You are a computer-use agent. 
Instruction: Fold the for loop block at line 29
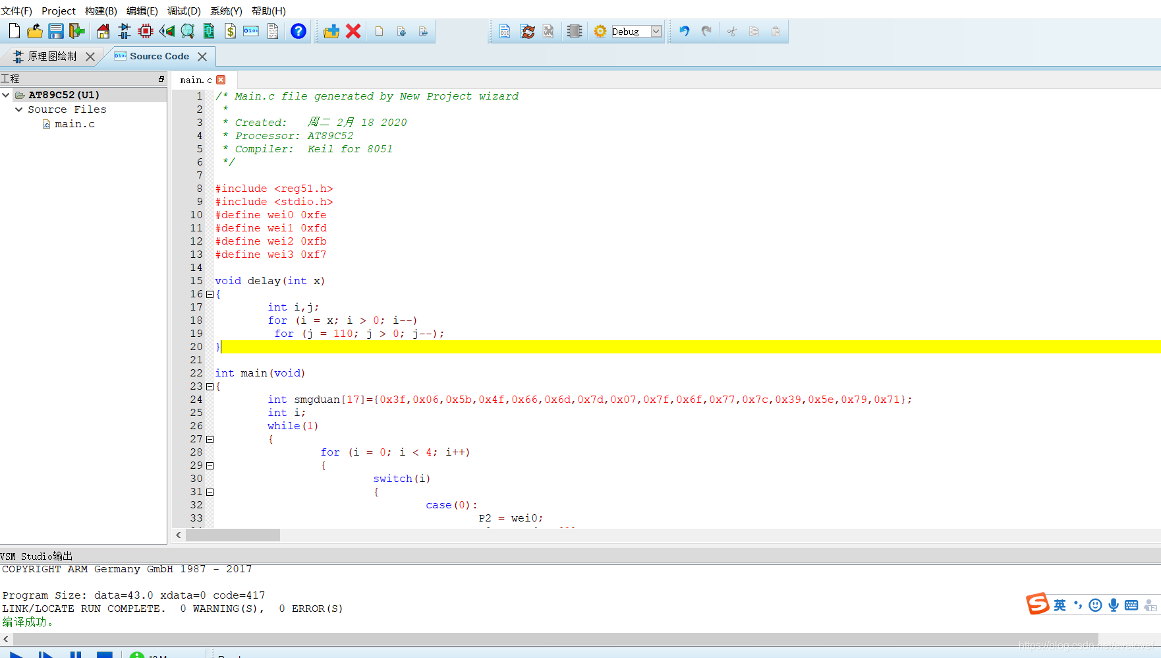(210, 465)
